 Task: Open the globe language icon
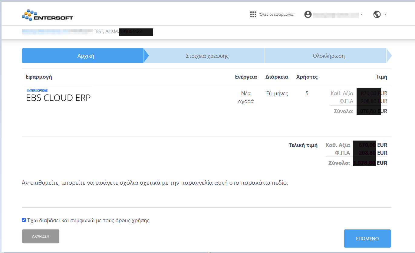coord(377,15)
